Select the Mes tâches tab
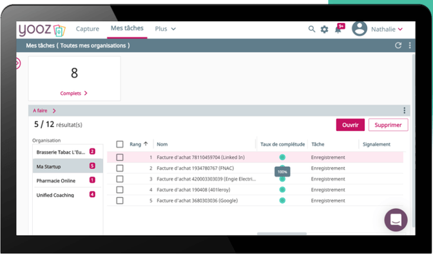This screenshot has width=433, height=257. [x=126, y=29]
